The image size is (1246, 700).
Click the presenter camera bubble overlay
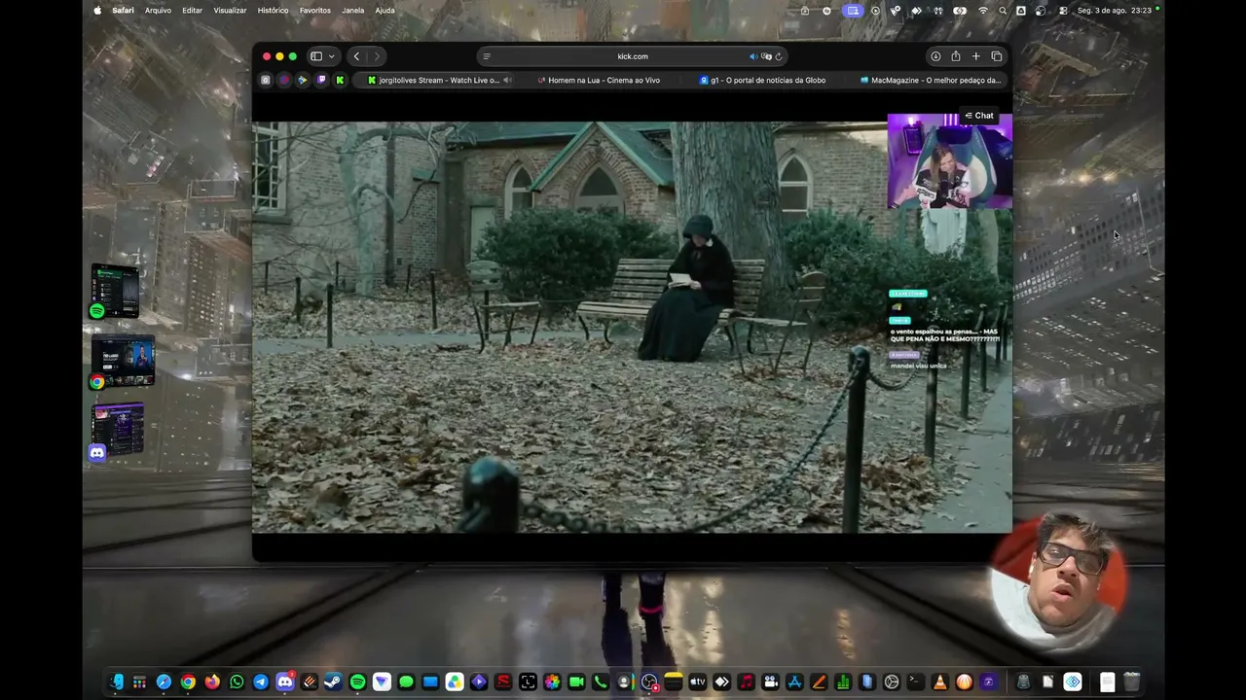pyautogui.click(x=1058, y=581)
